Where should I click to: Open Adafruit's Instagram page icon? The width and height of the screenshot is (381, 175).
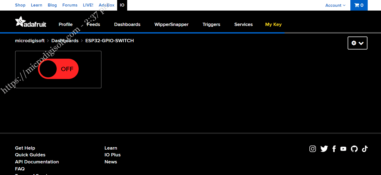pyautogui.click(x=313, y=149)
